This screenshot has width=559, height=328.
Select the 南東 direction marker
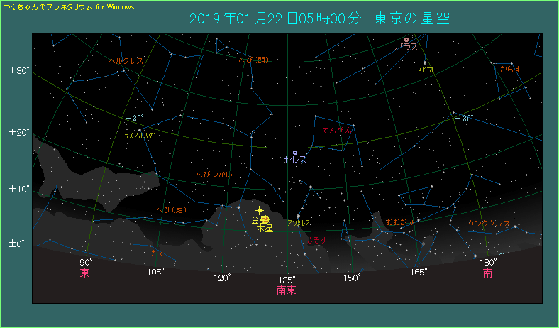tap(287, 290)
